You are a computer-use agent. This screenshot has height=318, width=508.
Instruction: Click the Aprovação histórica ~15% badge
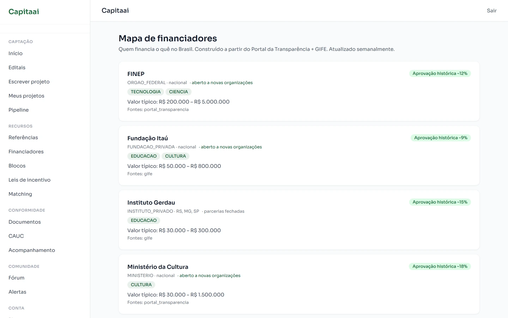pos(440,202)
